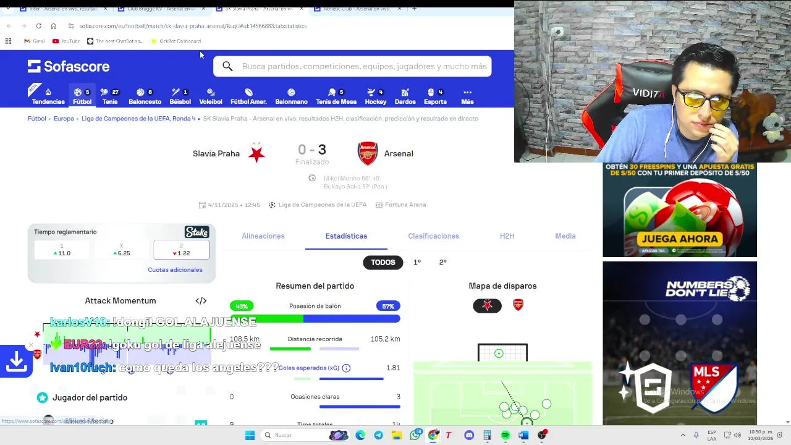This screenshot has height=445, width=791.
Task: Click the search magnifier icon
Action: tap(227, 66)
